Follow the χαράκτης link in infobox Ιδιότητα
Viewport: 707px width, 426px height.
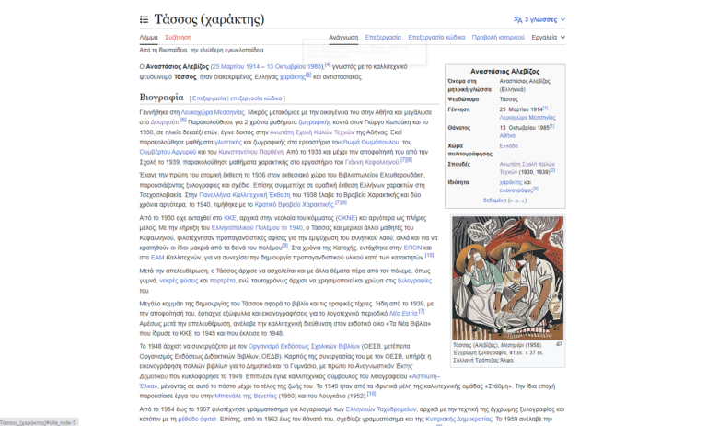[x=510, y=182]
